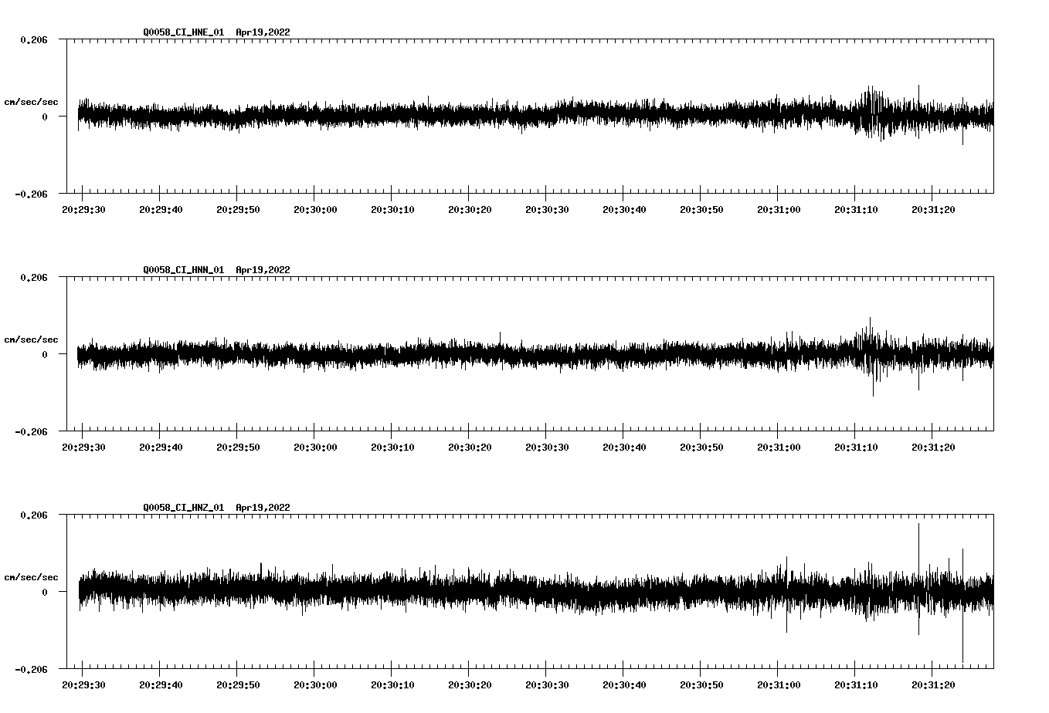Click the 20:30:30 time label on HNN axis
Image resolution: width=1049 pixels, height=713 pixels.
[547, 448]
